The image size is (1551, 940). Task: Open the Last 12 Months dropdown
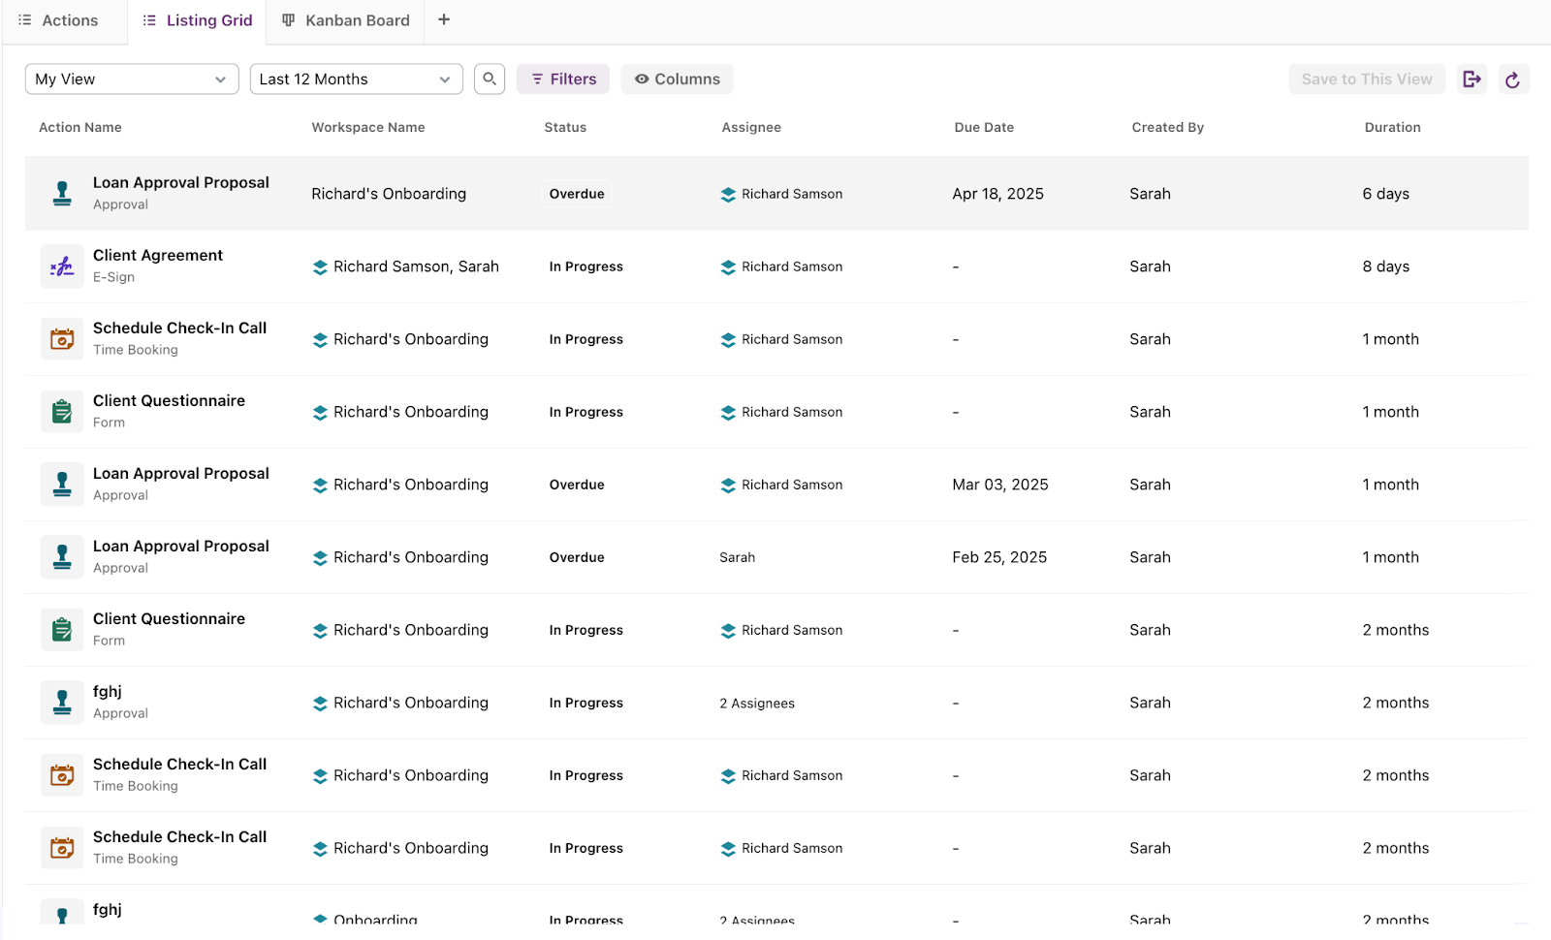click(x=356, y=78)
